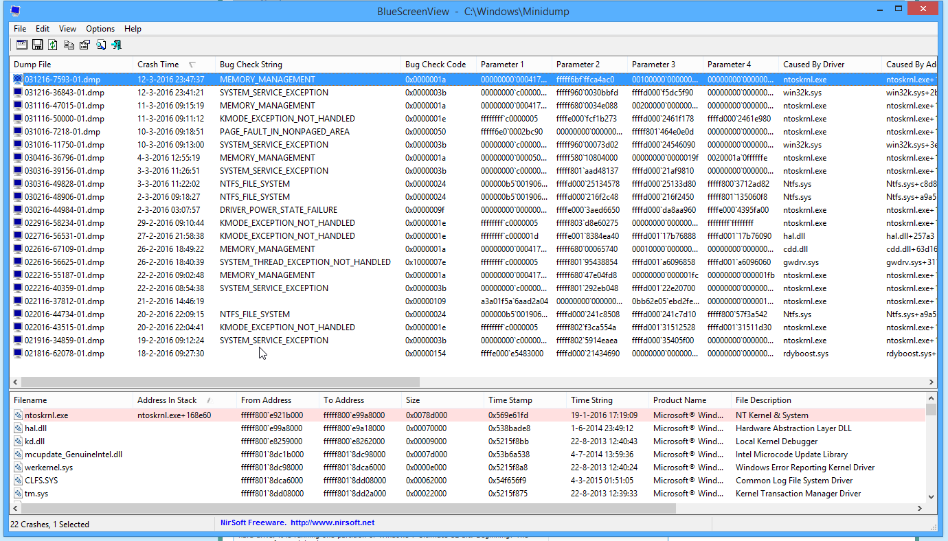Viewport: 948px width, 541px height.
Task: Click the BlueScreenView title bar app icon
Action: (x=15, y=11)
